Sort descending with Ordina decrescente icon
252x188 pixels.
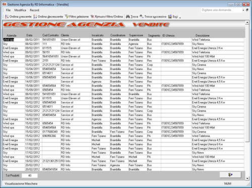point(35,17)
